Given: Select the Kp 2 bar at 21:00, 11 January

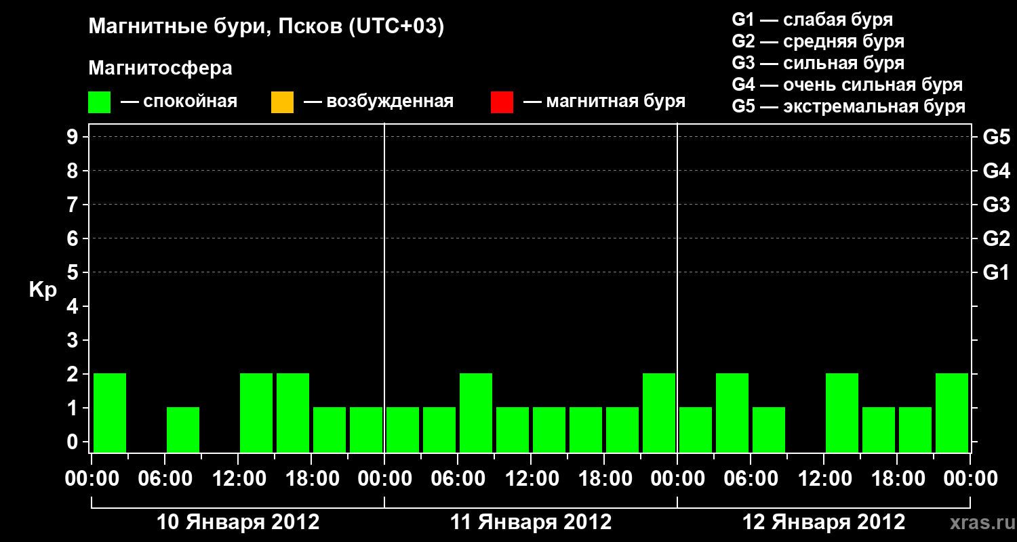Looking at the screenshot, I should tap(659, 413).
